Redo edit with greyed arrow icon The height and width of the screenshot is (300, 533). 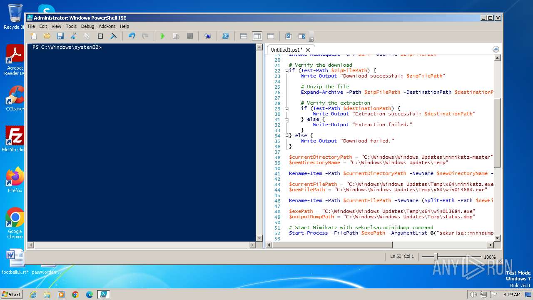(x=145, y=36)
